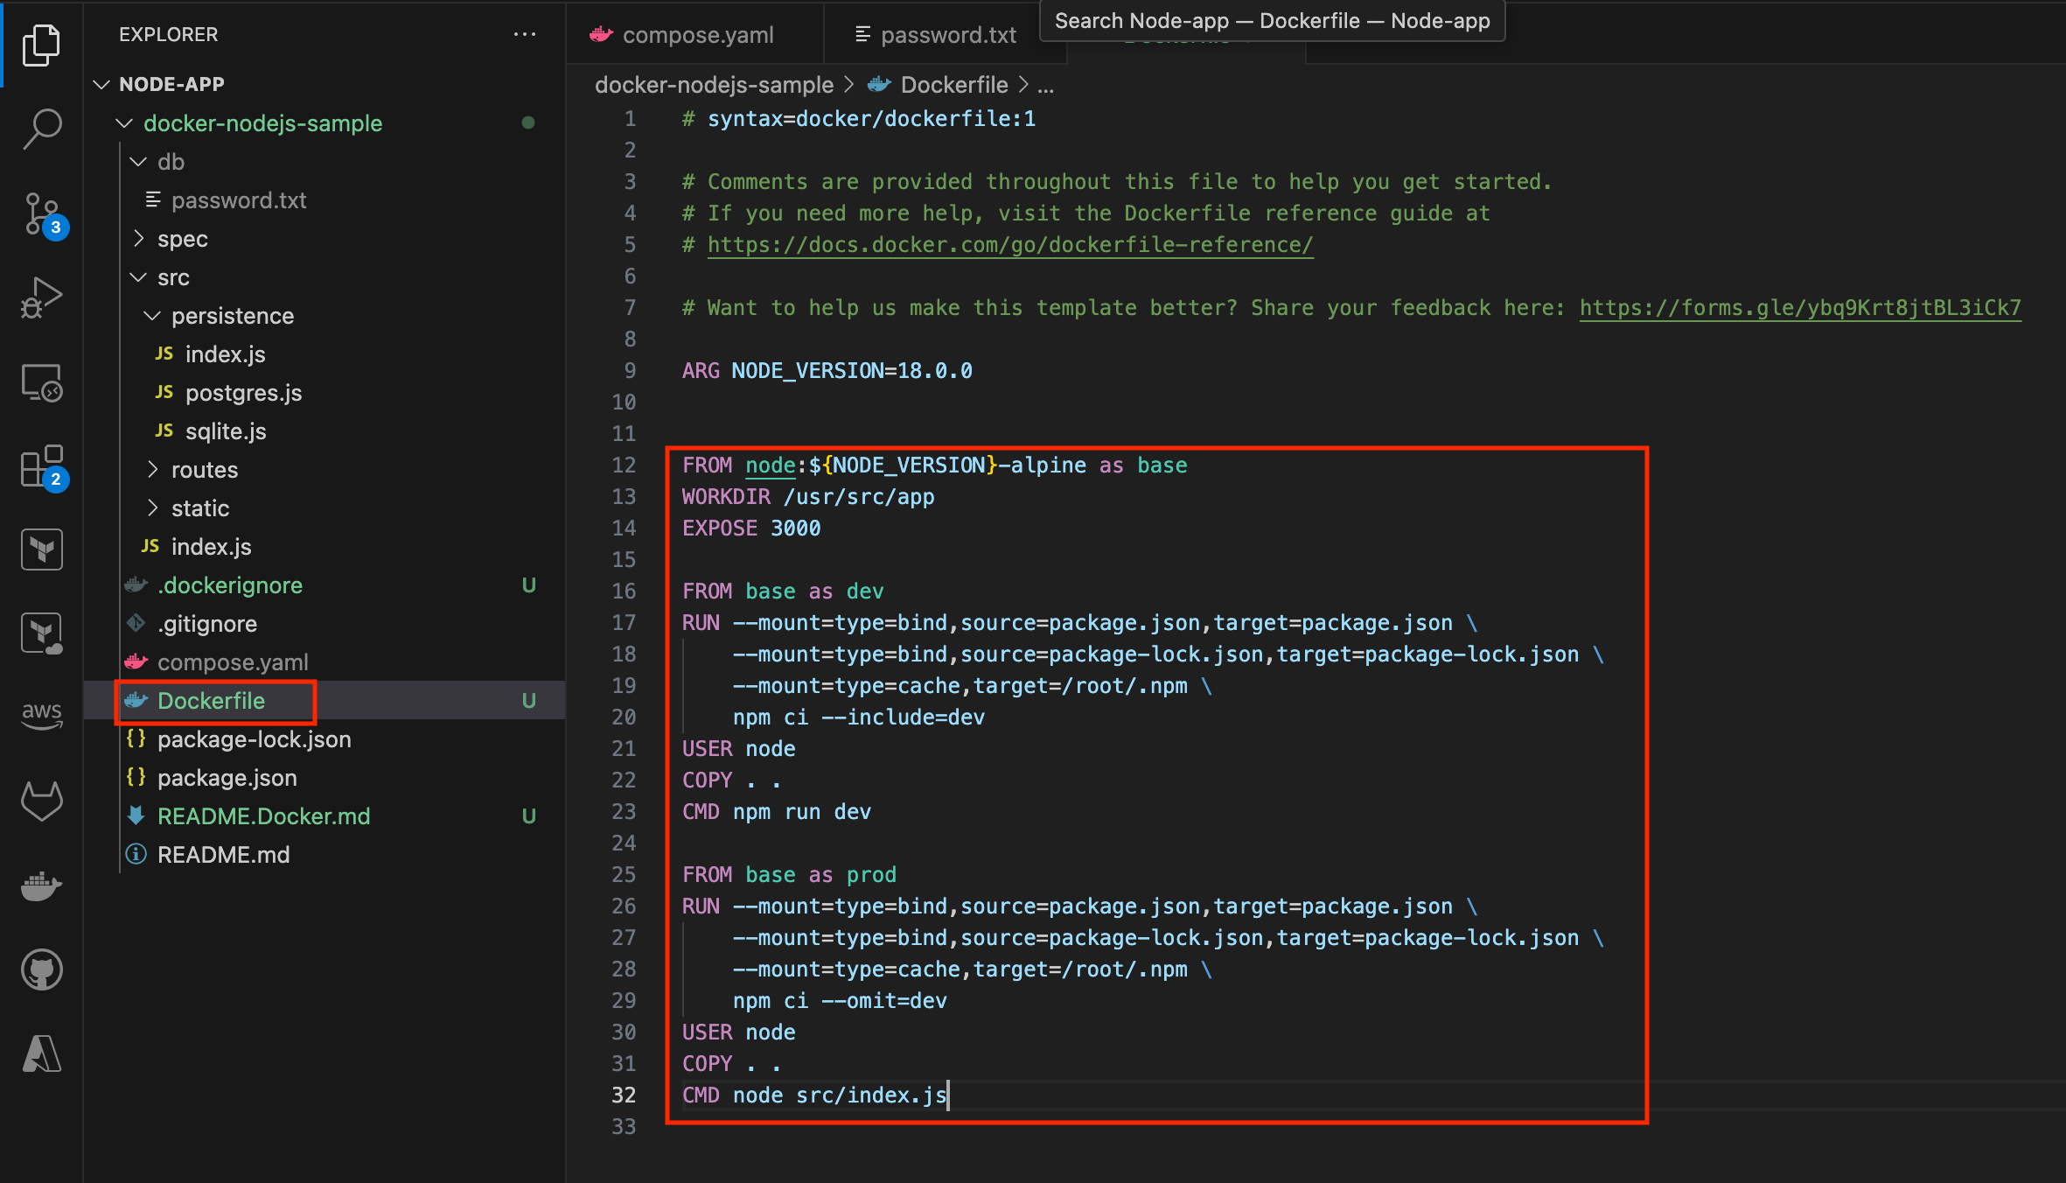Open the Azure icon in activity bar
Screen dimensions: 2066x1183
click(41, 1053)
